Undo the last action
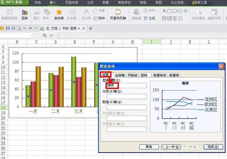The height and width of the screenshot is (159, 227). 24,28
